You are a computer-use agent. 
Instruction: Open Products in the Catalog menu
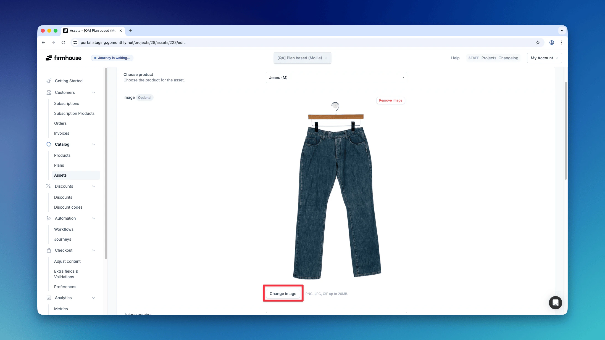click(x=62, y=155)
